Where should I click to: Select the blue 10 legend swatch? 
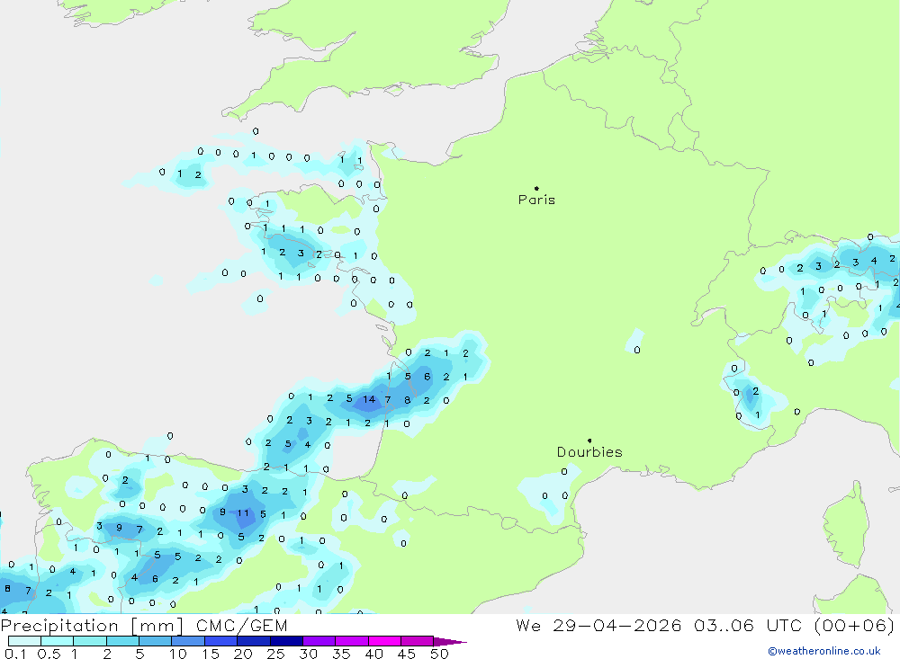pos(188,641)
